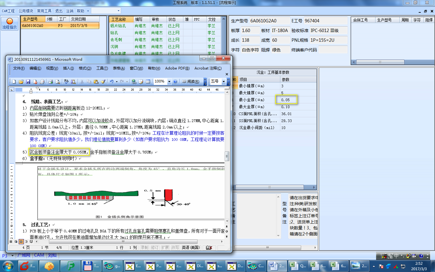Click the Permission document icon
Viewport: 435px width, 272px height.
pyautogui.click(x=35, y=82)
